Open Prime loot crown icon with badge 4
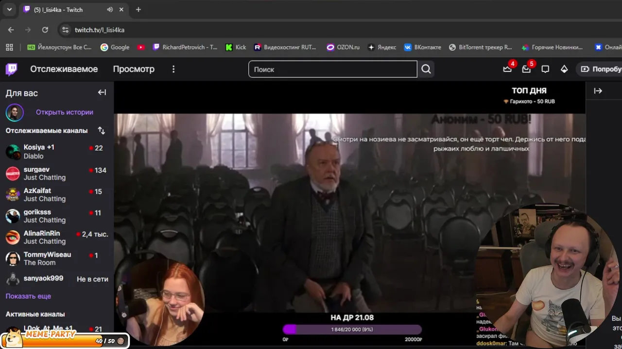 tap(507, 69)
